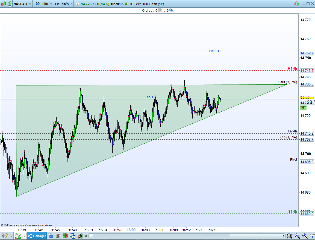The height and width of the screenshot is (240, 315).
Task: Click the Haut J line label
Action: pos(214,51)
